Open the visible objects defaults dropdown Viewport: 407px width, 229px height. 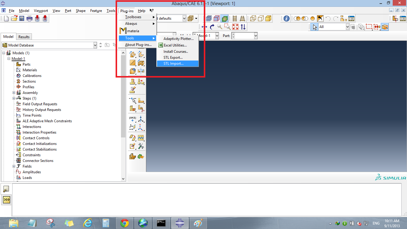(x=184, y=18)
